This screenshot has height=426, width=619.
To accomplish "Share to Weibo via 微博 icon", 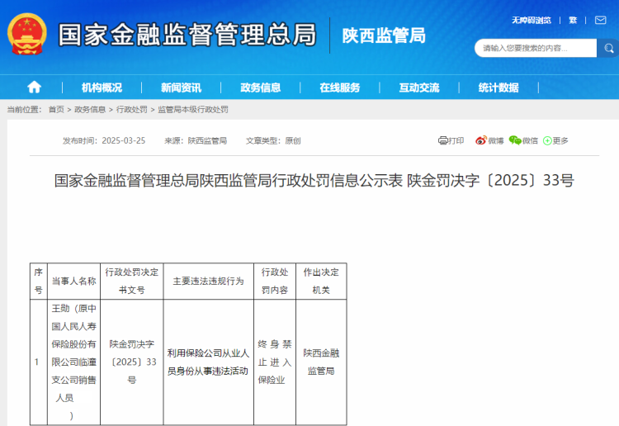I will click(489, 141).
